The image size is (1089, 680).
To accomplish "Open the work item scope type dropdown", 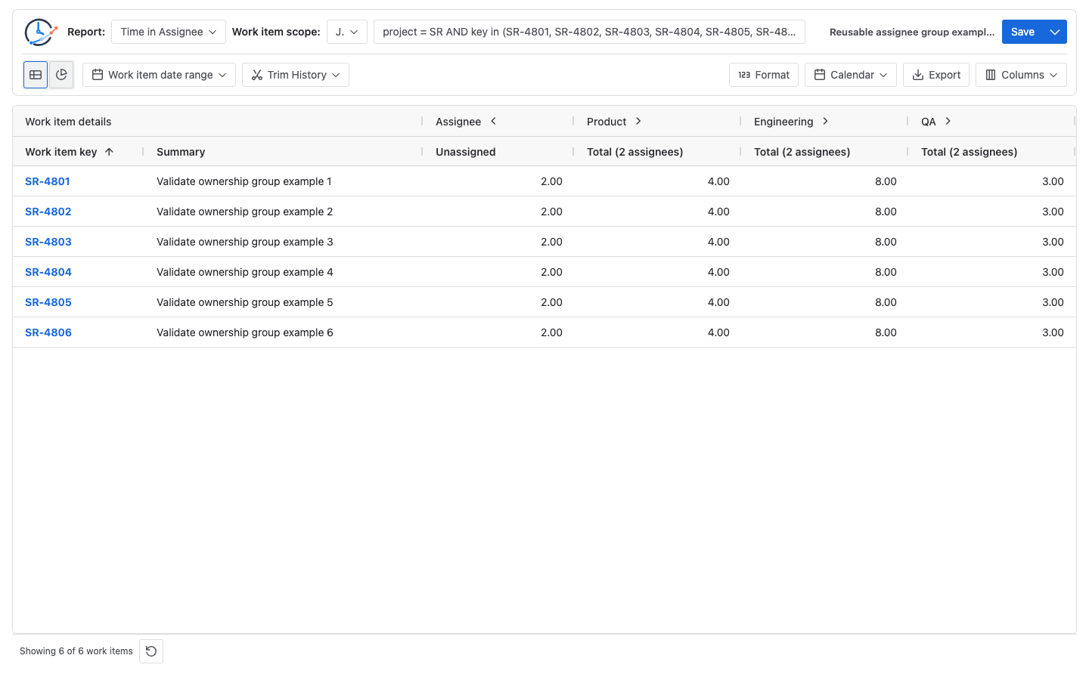I will point(347,32).
